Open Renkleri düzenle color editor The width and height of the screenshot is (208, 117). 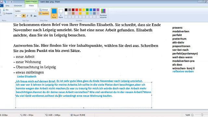(x=103, y=13)
